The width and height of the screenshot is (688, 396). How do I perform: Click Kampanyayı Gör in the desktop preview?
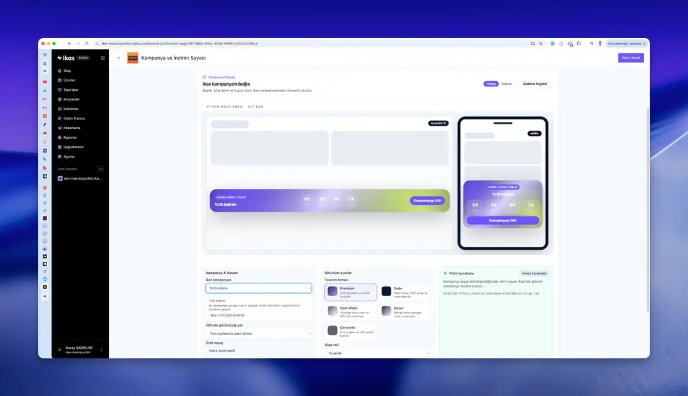[x=427, y=201]
